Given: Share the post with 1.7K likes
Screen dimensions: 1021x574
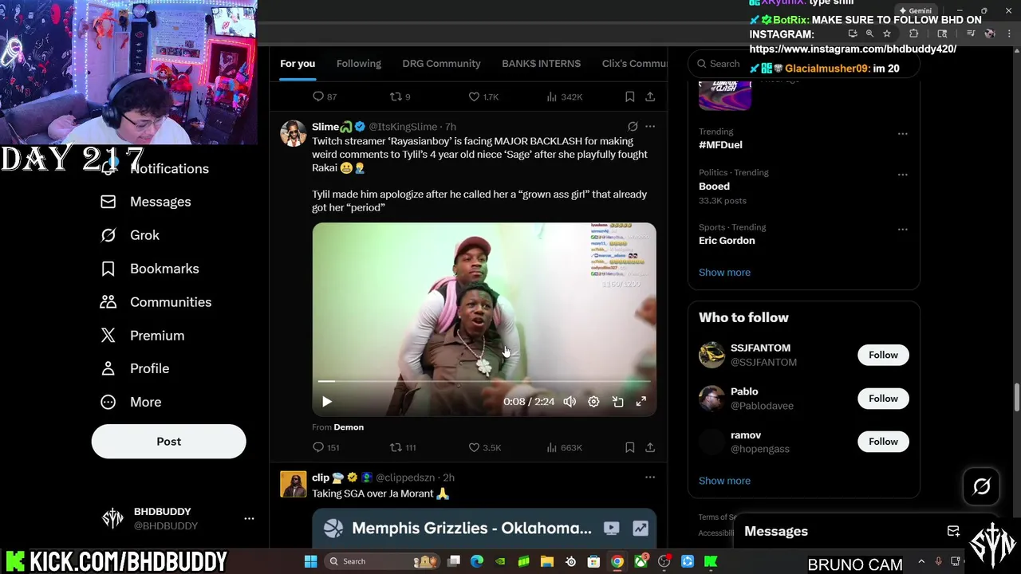Looking at the screenshot, I should coord(650,96).
